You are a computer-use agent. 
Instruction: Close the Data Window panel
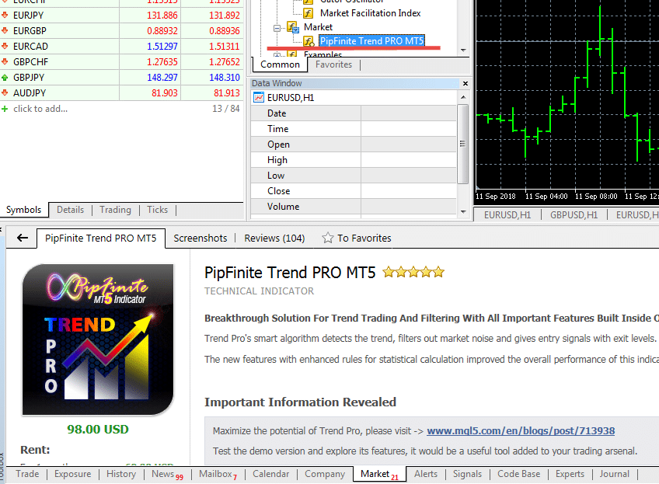pyautogui.click(x=465, y=83)
